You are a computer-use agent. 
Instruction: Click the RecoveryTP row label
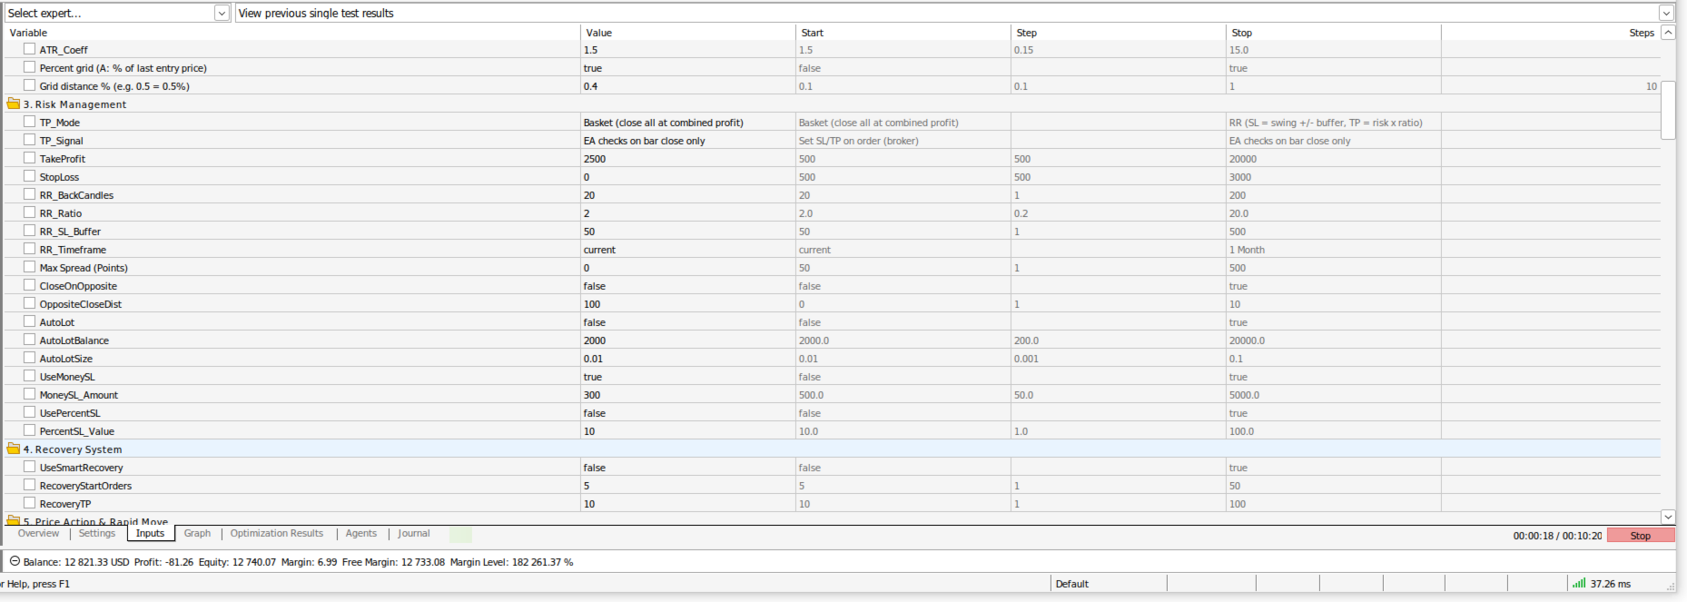tap(65, 504)
